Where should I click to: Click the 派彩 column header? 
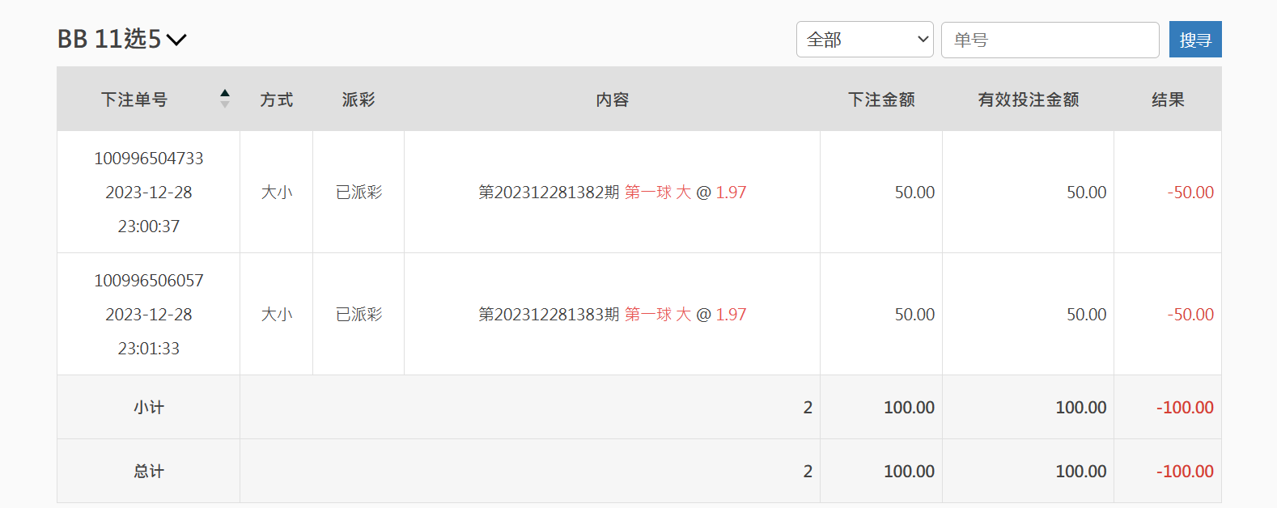[358, 99]
